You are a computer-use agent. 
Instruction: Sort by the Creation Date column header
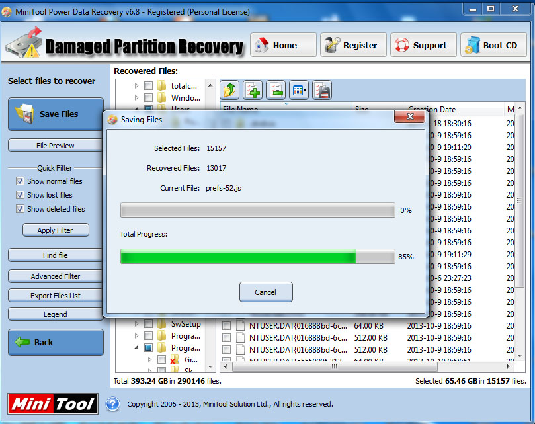tap(454, 110)
